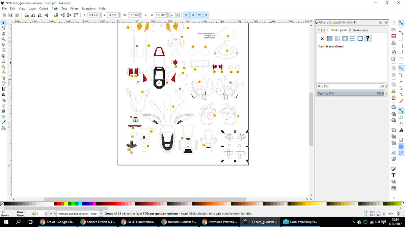405x227 pixels.
Task: Click the Open document folder icon
Action: tap(394, 30)
